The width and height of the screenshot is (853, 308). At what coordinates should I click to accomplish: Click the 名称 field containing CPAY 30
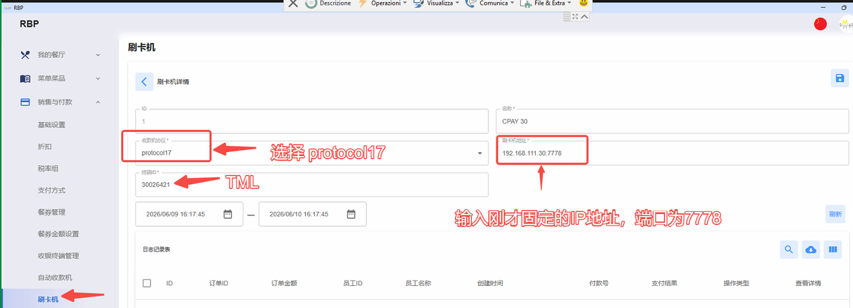(672, 121)
